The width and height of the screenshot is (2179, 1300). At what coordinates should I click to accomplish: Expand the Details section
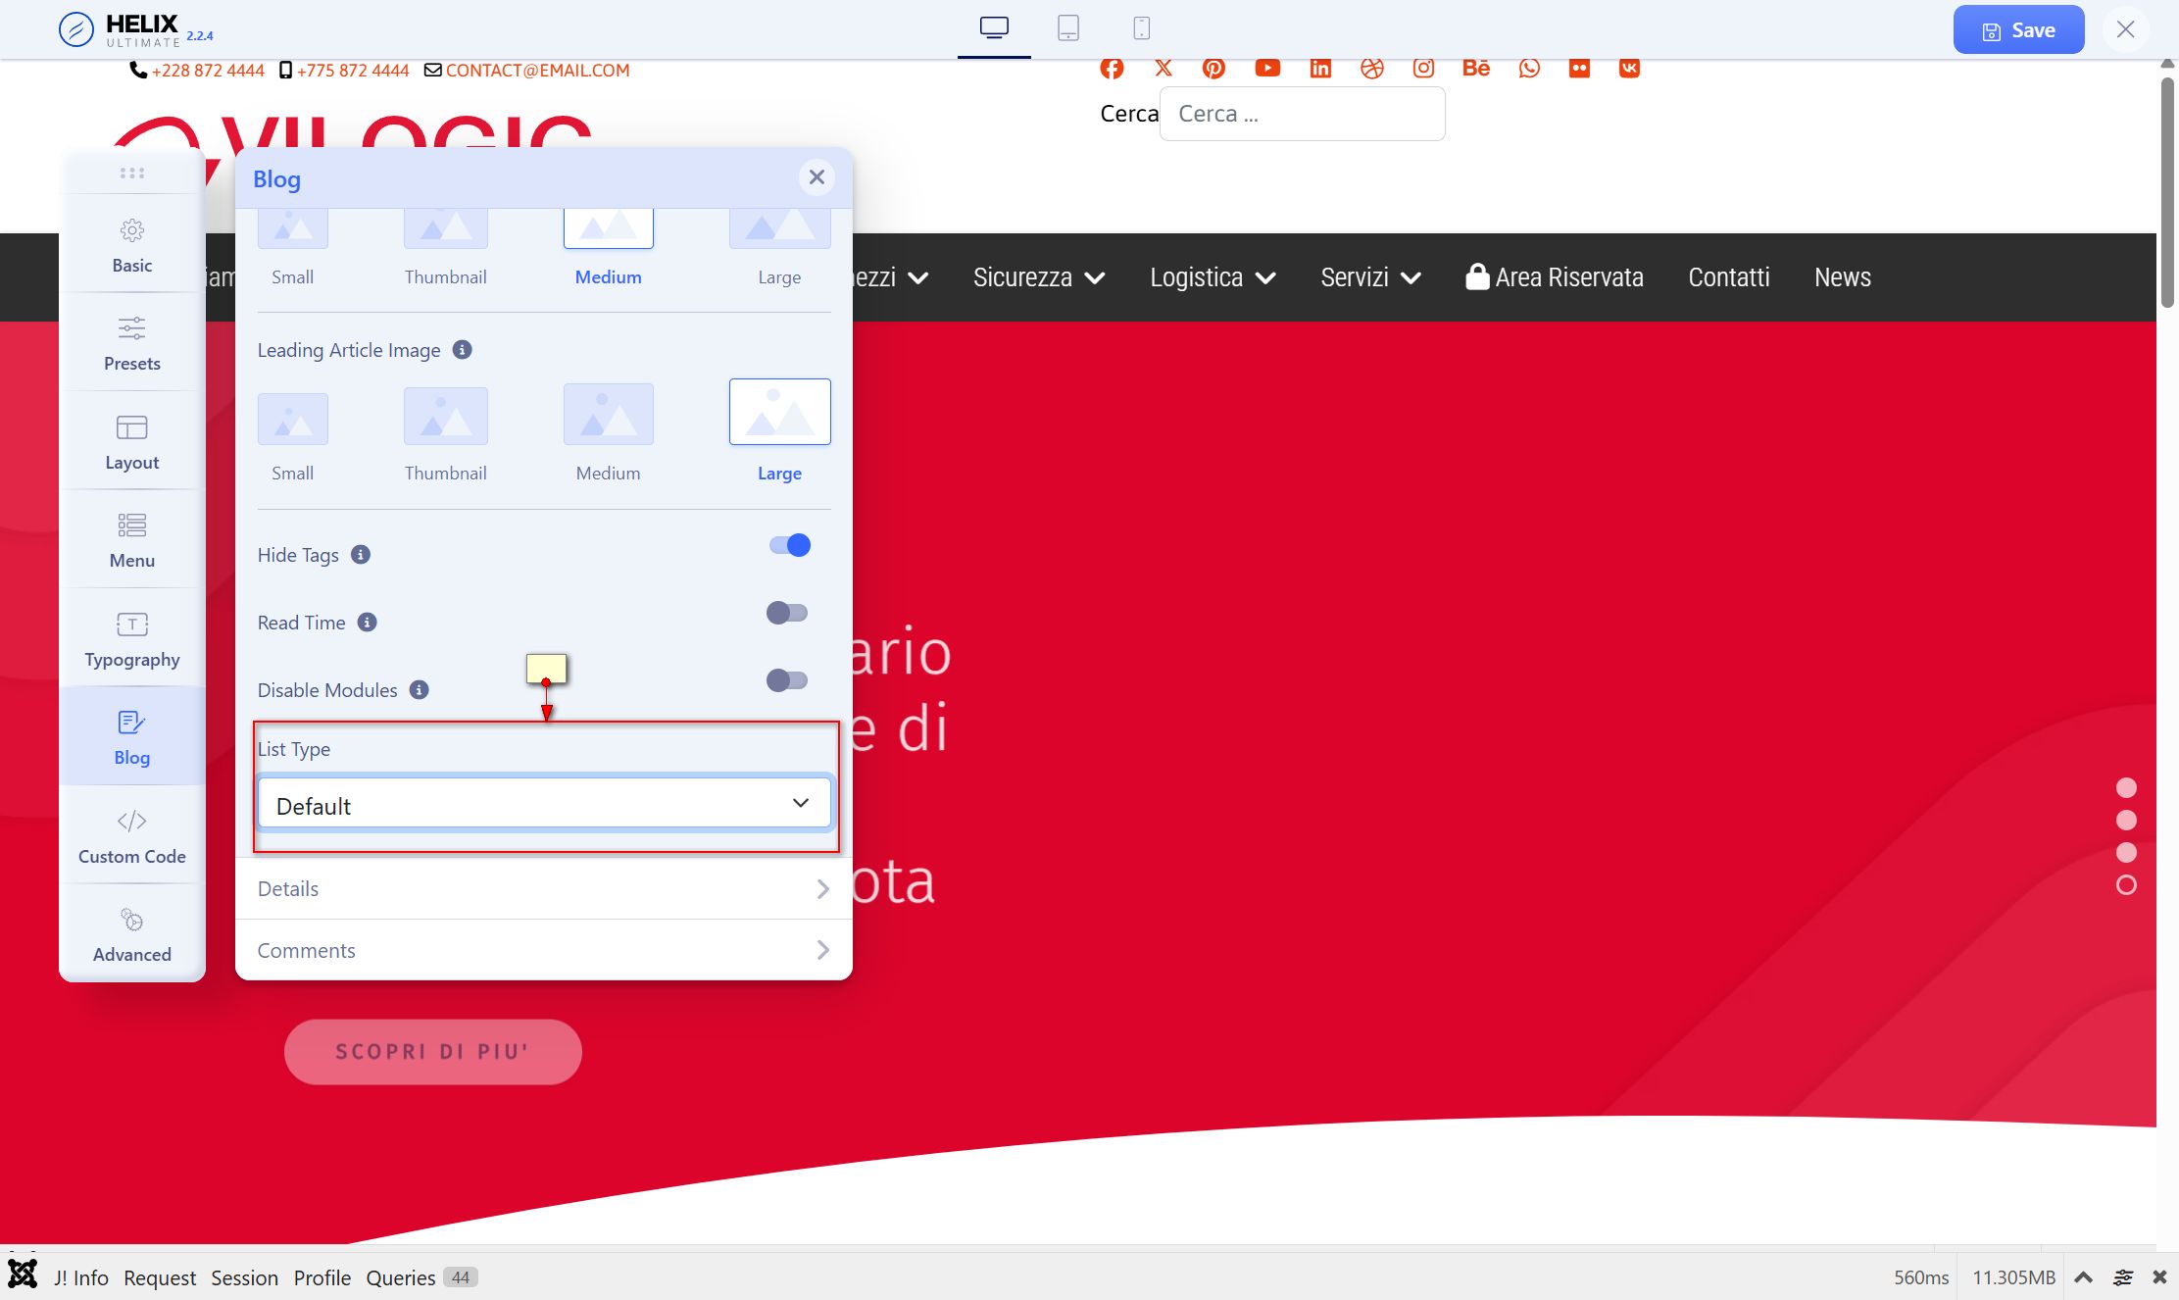click(x=544, y=888)
